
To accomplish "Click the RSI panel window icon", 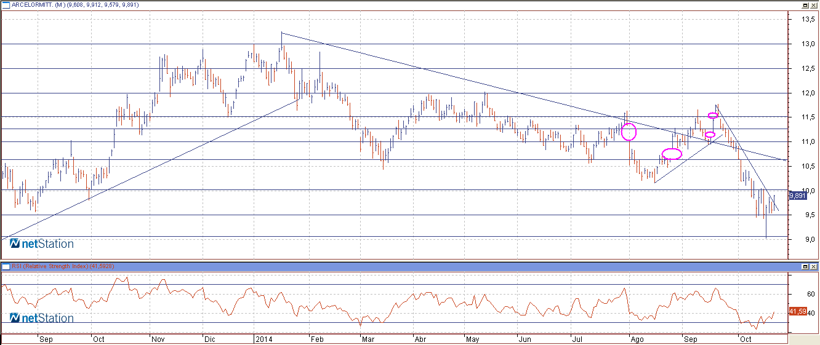I will 6,266.
